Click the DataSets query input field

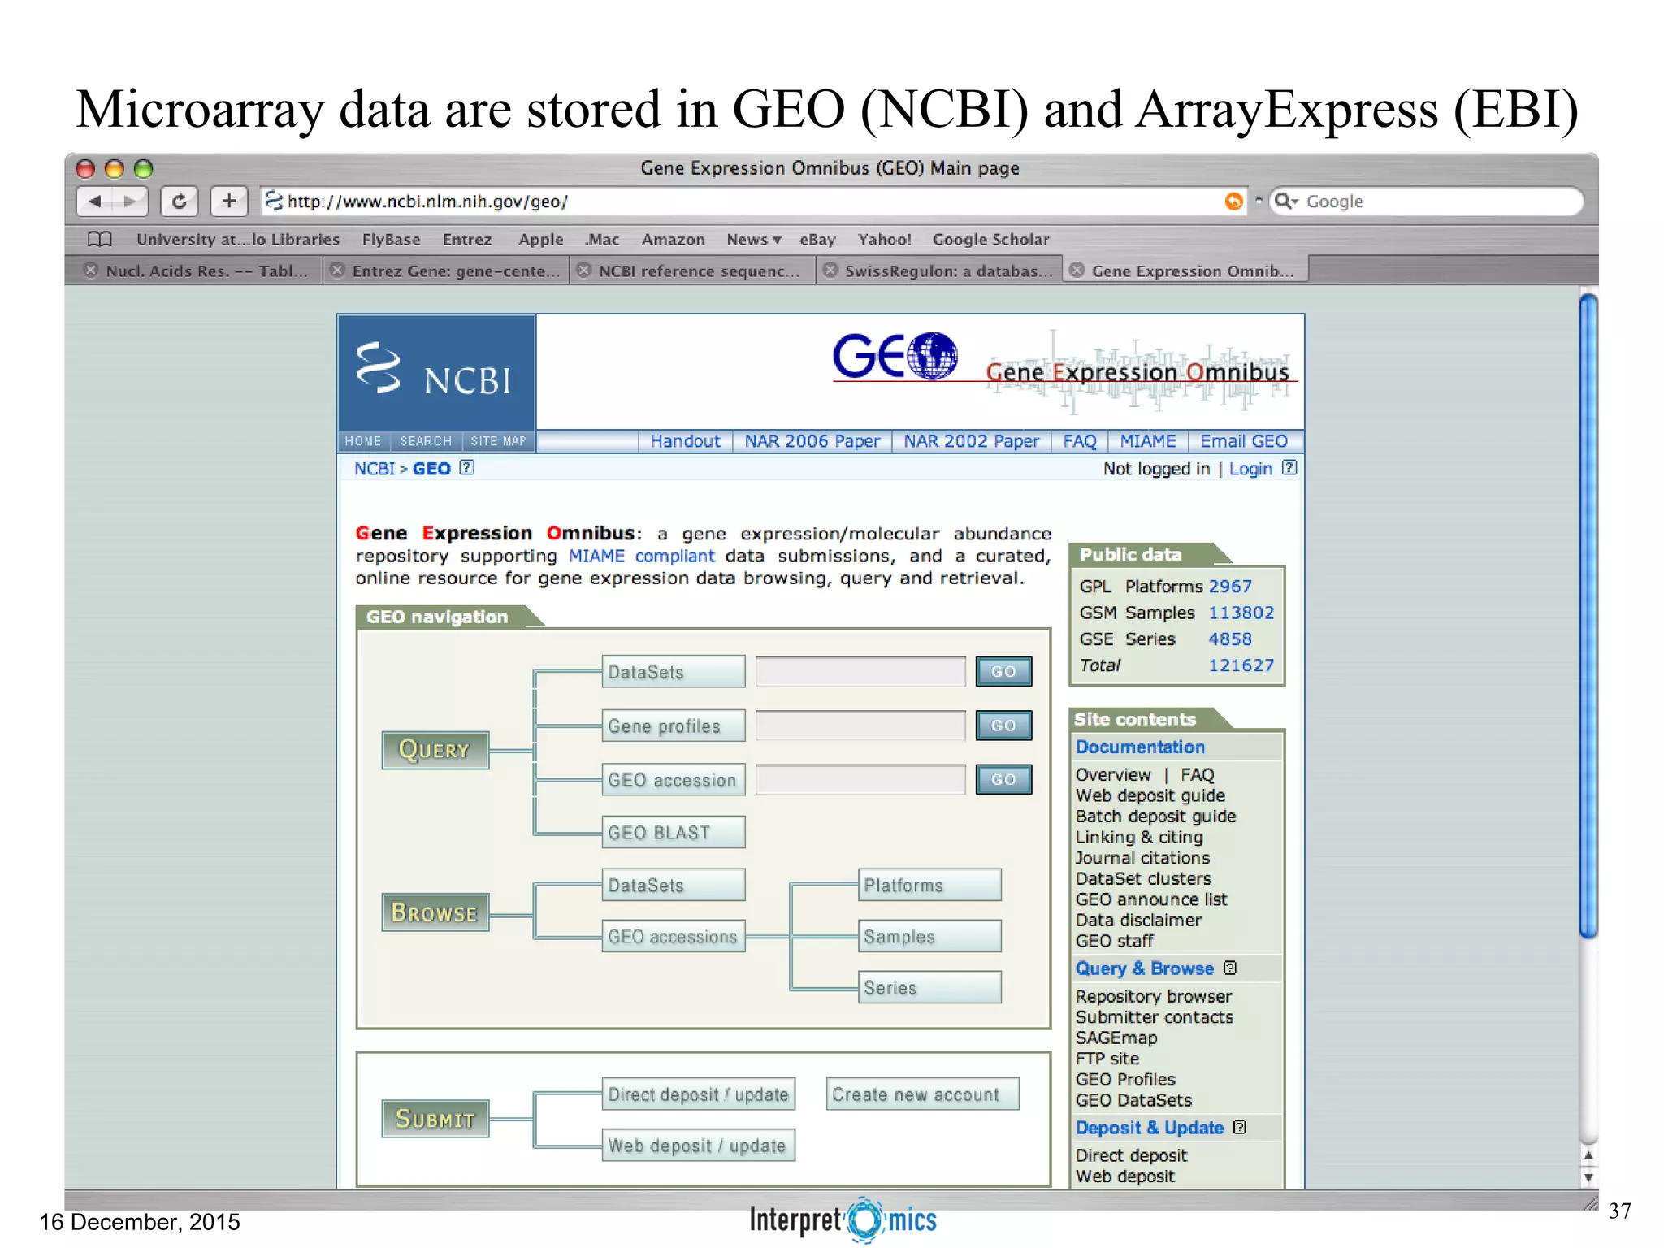860,672
